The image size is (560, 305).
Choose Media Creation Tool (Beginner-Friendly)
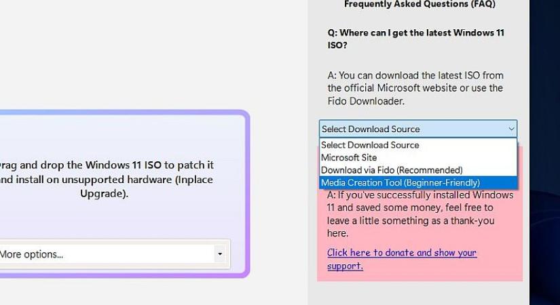point(418,182)
